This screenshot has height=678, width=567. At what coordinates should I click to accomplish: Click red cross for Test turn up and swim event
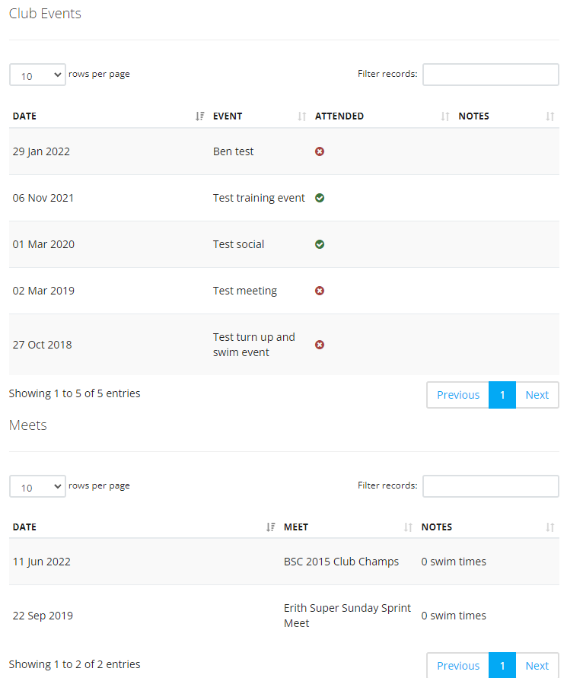(x=320, y=345)
